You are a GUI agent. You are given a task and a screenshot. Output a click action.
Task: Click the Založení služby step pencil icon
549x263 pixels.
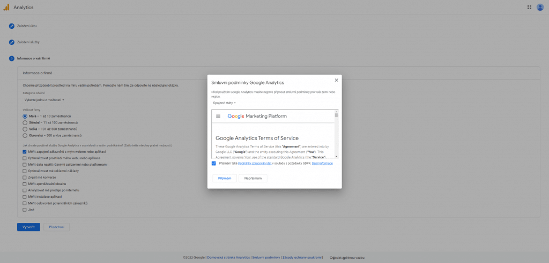pyautogui.click(x=12, y=42)
